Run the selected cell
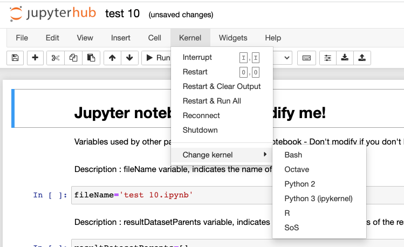The width and height of the screenshot is (404, 247). 156,58
